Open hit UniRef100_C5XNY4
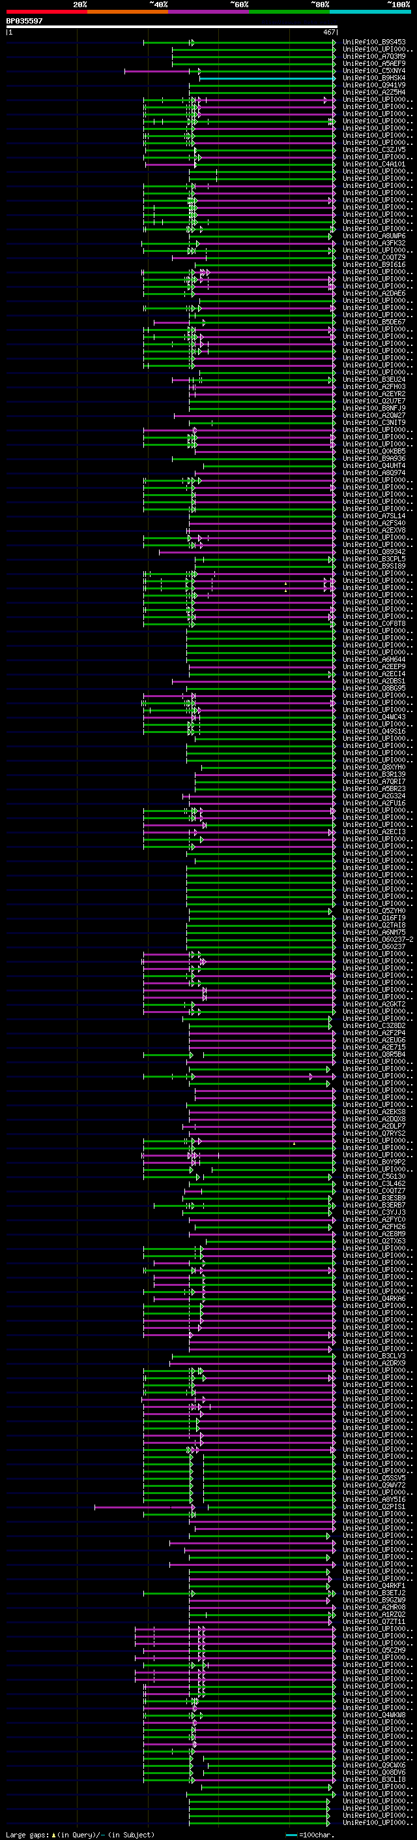The height and width of the screenshot is (1840, 417). 374,71
